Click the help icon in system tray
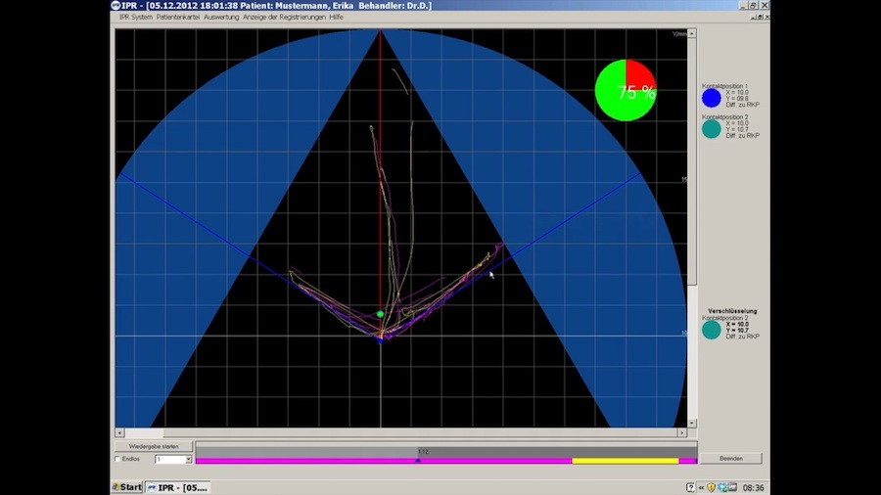The image size is (881, 495). [x=691, y=487]
